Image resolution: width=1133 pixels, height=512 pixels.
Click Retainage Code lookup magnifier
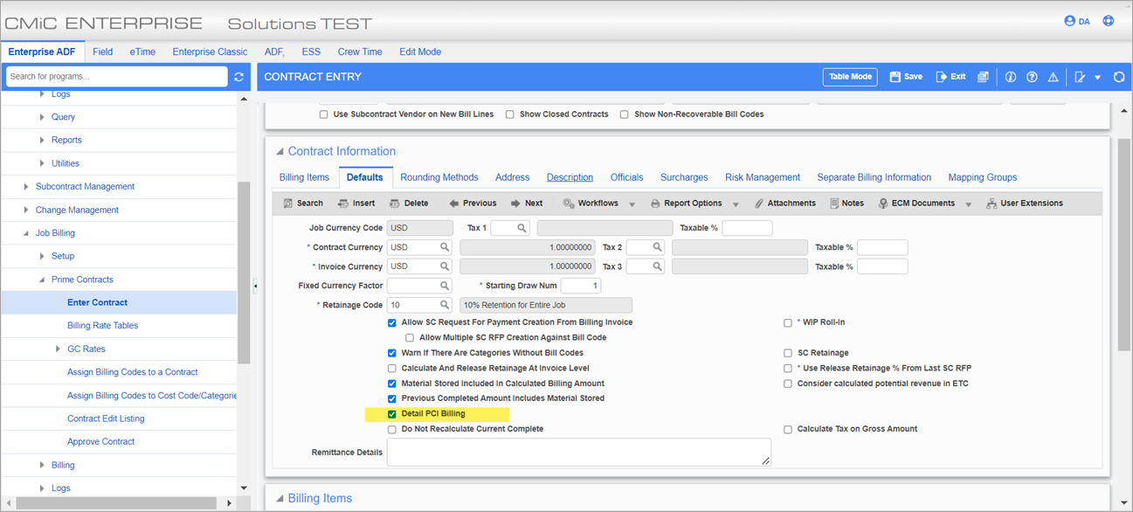pyautogui.click(x=445, y=305)
